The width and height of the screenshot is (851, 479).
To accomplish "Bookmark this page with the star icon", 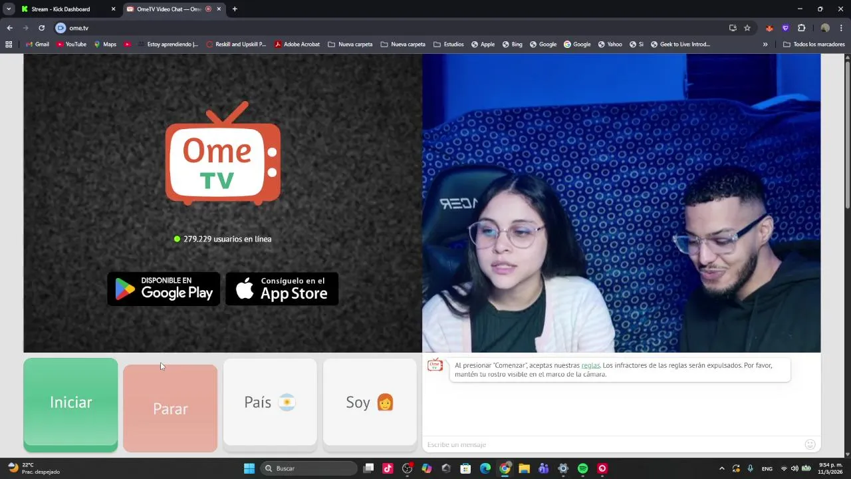I will point(747,28).
